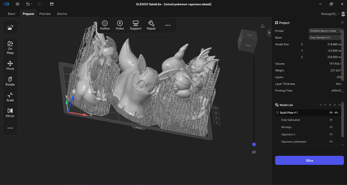Screen dimensions: 347x185
Task: Select the Rotate tool
Action: tap(10, 81)
